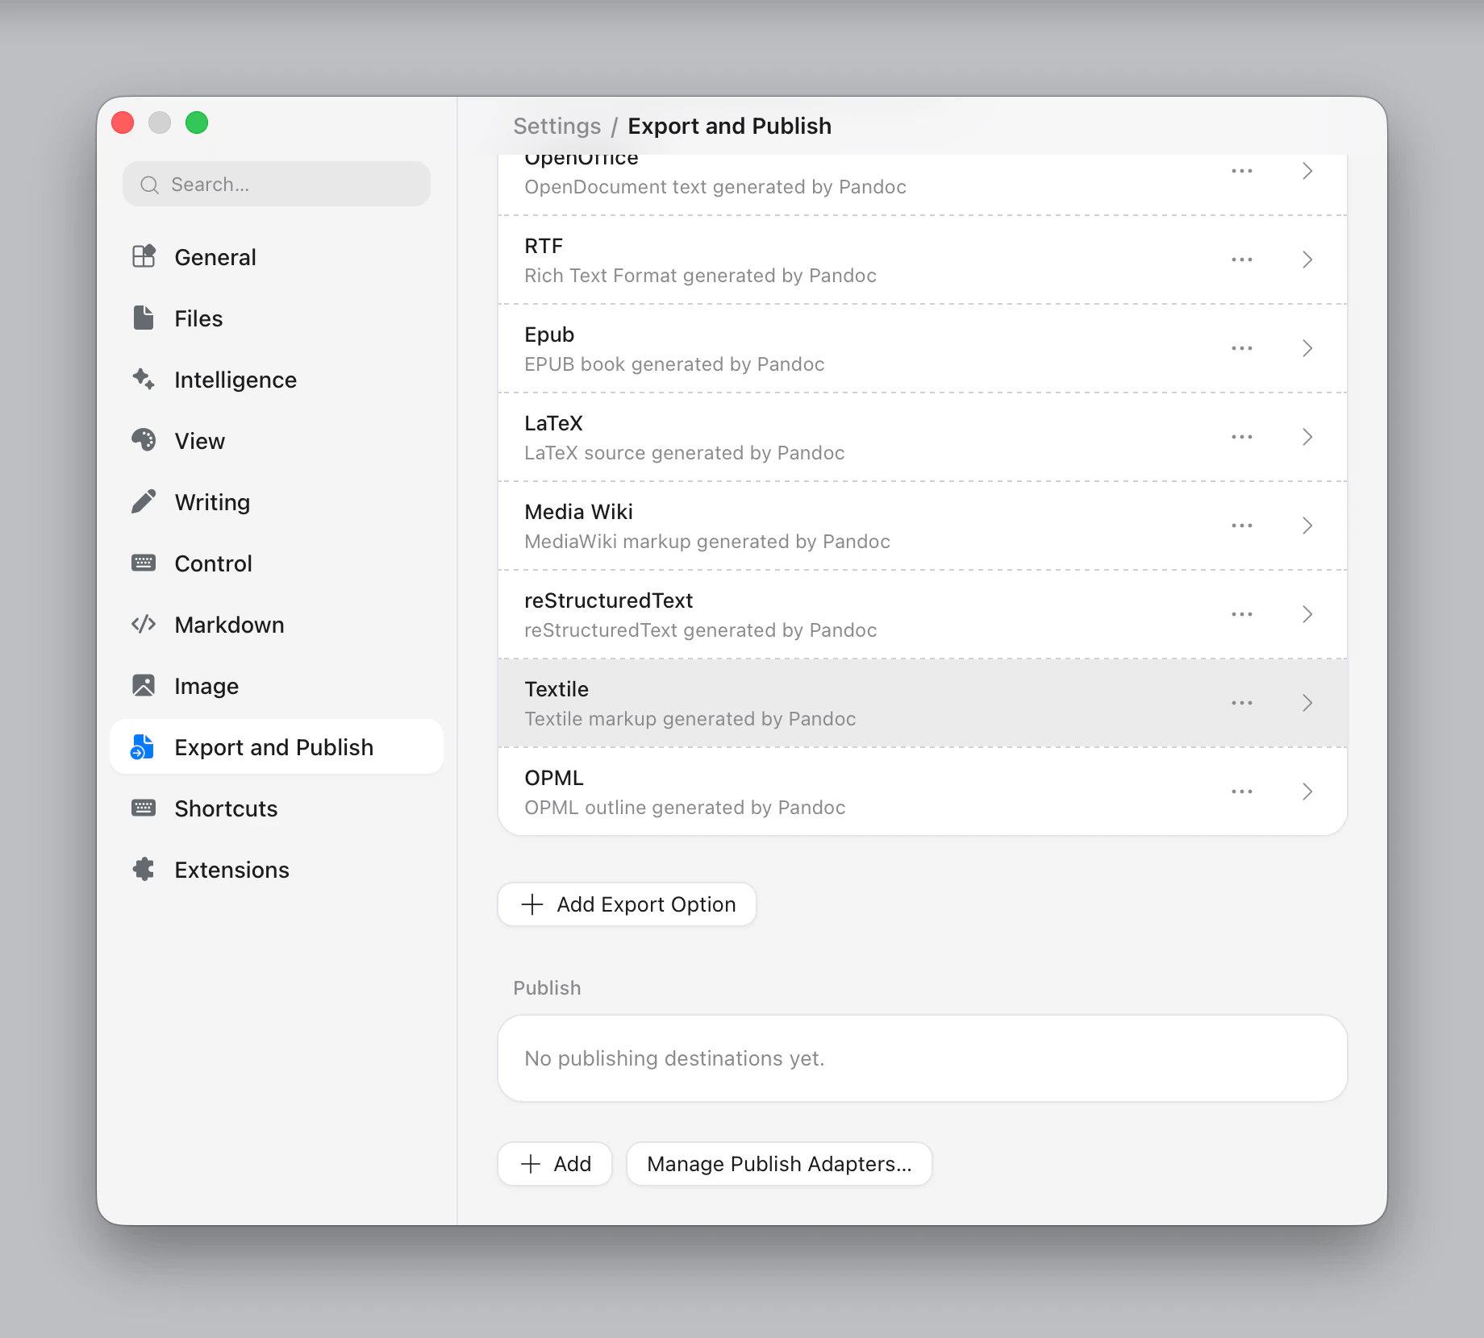Click "No publishing destinations yet." text
Screen dimensions: 1484x1338
coord(674,1058)
